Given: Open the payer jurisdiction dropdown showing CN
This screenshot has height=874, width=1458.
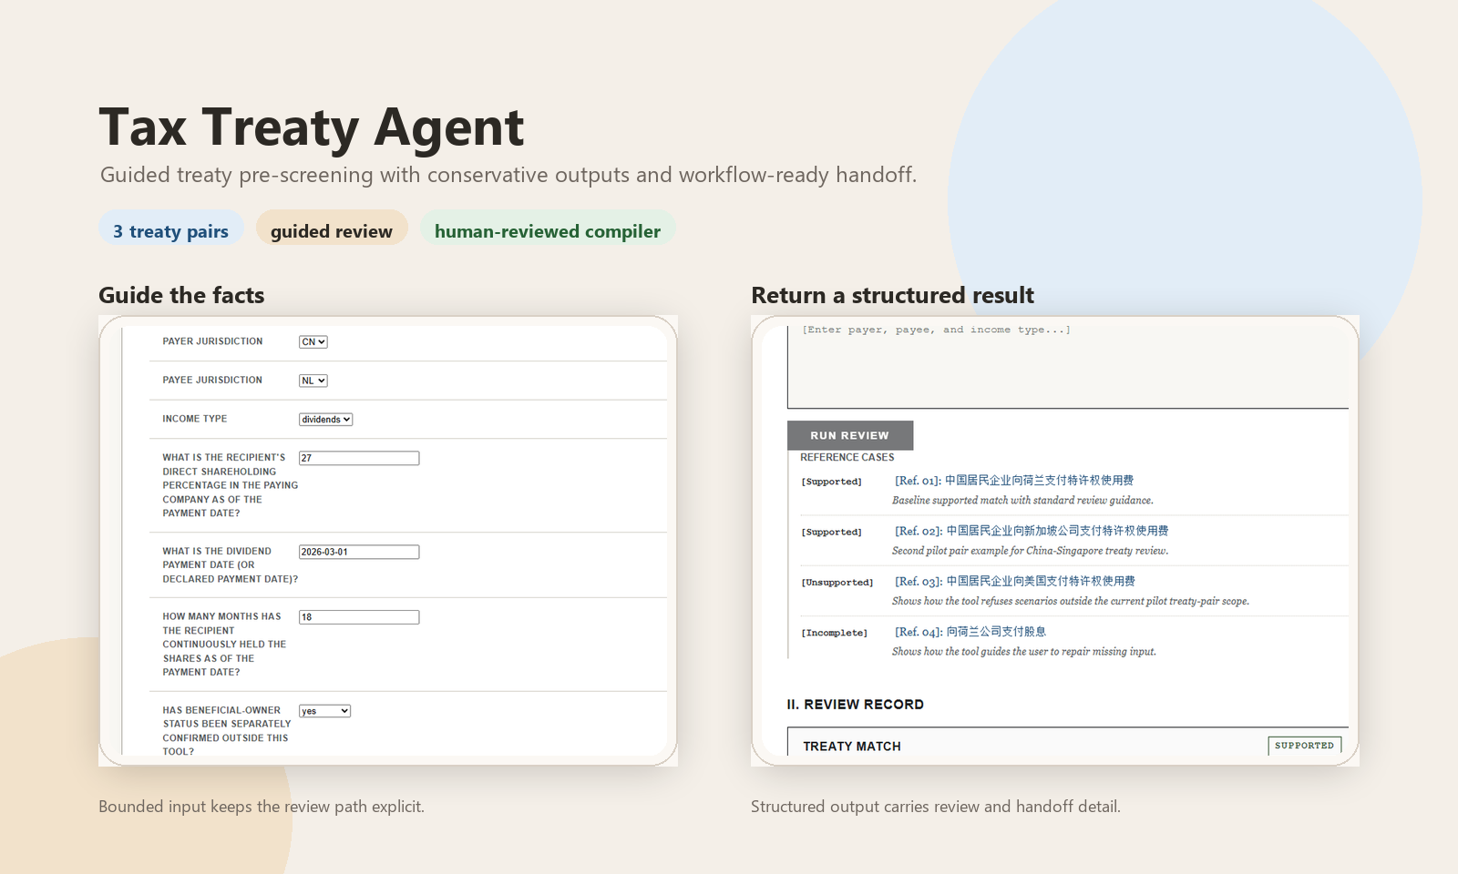Looking at the screenshot, I should tap(313, 341).
